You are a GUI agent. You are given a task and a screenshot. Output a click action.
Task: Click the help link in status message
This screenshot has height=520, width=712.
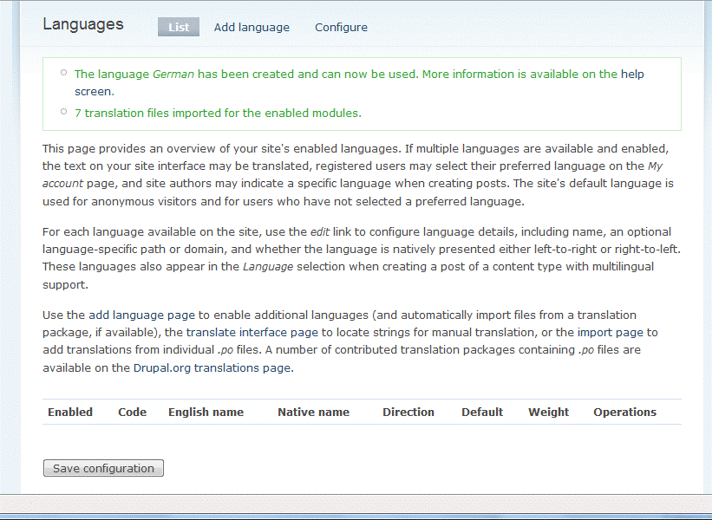[x=632, y=75]
